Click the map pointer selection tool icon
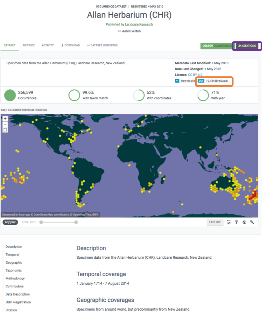The image size is (262, 316). click(x=252, y=222)
